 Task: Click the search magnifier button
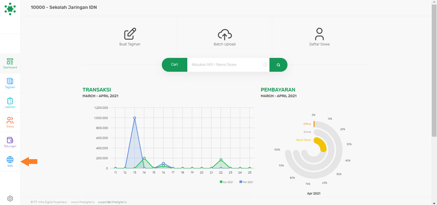click(279, 65)
